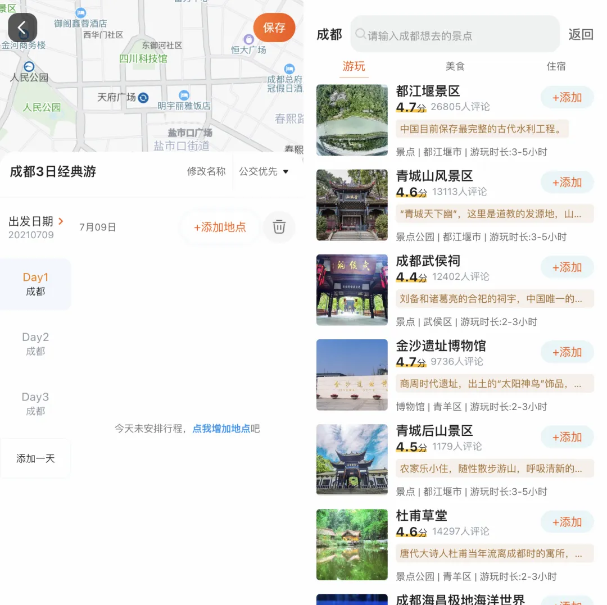This screenshot has height=605, width=607.
Task: Click 14297人评论 review count
Action: (461, 531)
